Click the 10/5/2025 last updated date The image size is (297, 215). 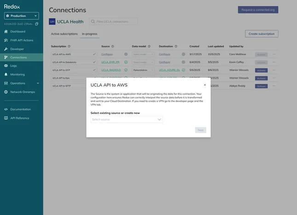coord(214,54)
